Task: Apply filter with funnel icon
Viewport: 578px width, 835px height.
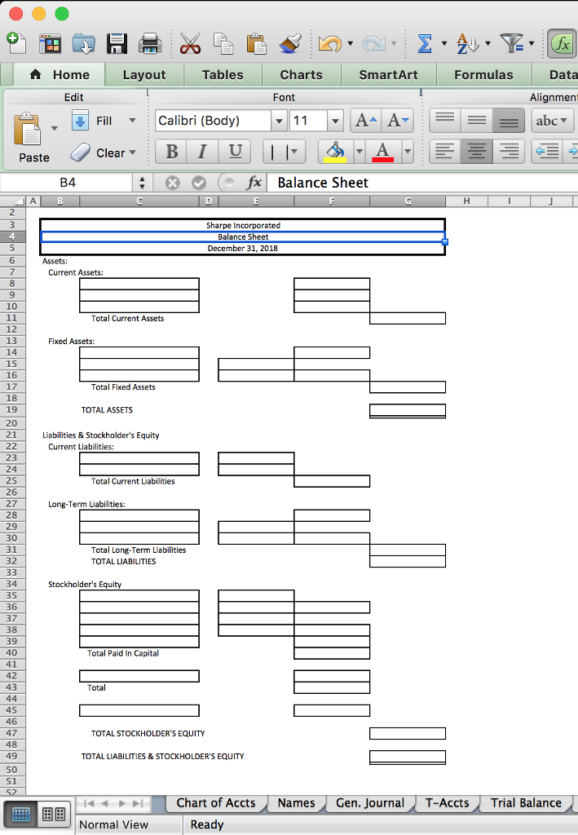Action: click(511, 44)
